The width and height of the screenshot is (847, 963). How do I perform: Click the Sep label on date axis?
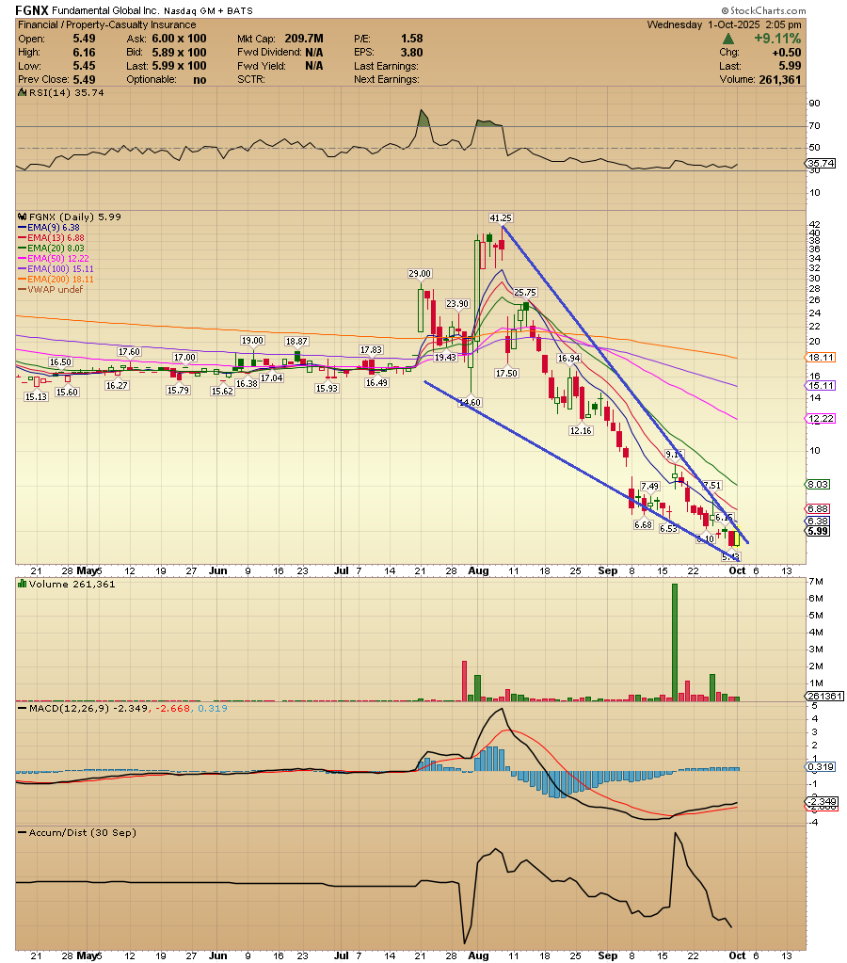click(608, 570)
